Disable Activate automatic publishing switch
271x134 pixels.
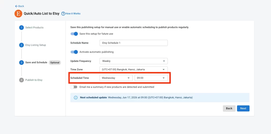coord(74,52)
